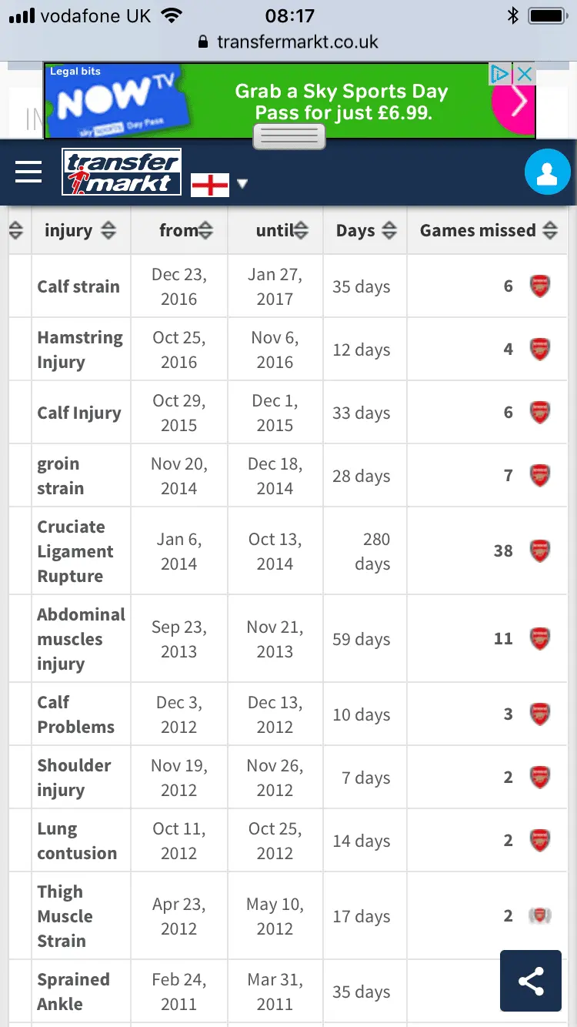
Task: Open the hamburger navigation menu
Action: 28,172
